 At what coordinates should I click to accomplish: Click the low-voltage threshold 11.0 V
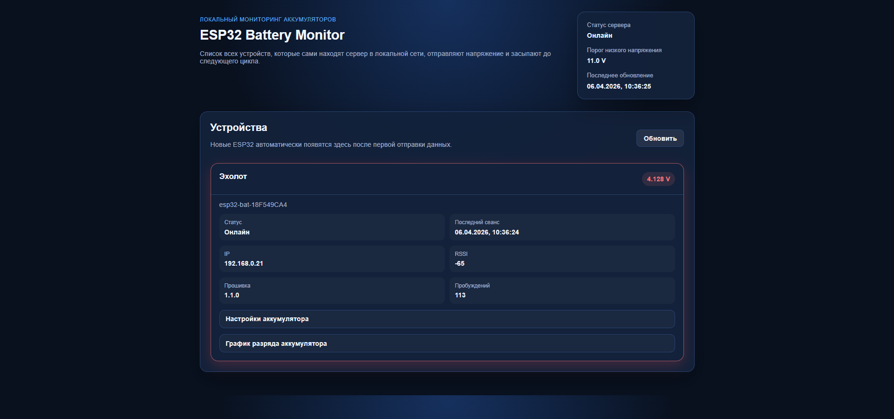pyautogui.click(x=596, y=61)
